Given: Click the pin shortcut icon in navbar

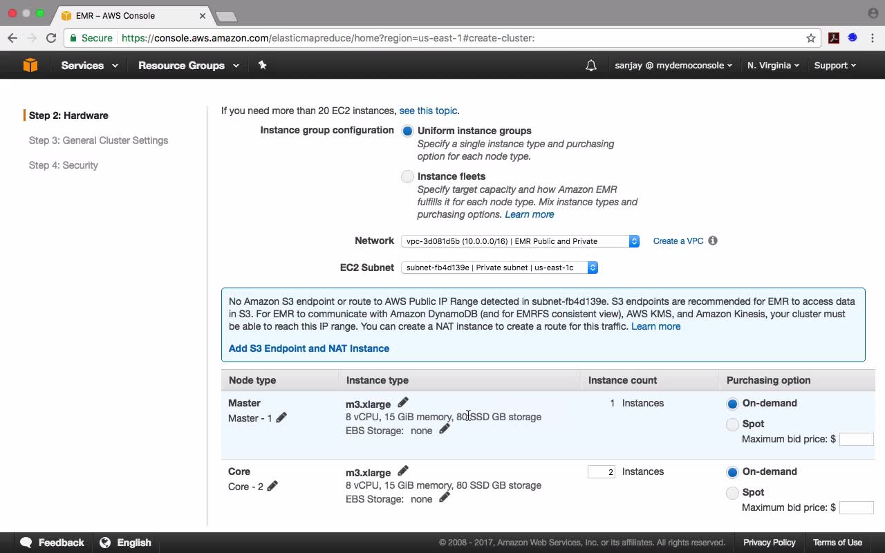Looking at the screenshot, I should coord(262,65).
